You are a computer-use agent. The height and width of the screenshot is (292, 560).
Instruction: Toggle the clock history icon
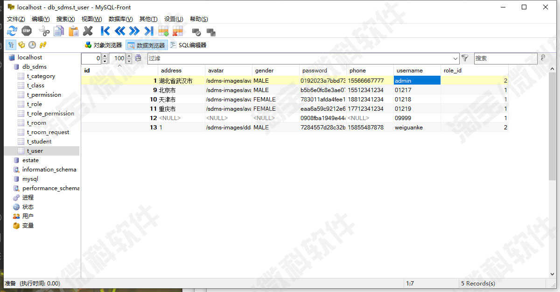point(32,45)
